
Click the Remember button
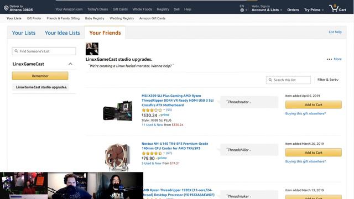tap(40, 76)
